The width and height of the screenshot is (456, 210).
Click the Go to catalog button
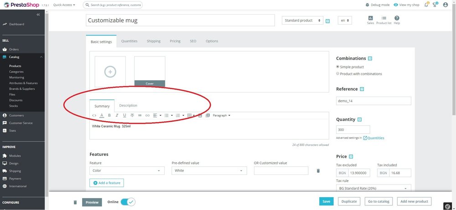coord(378,201)
